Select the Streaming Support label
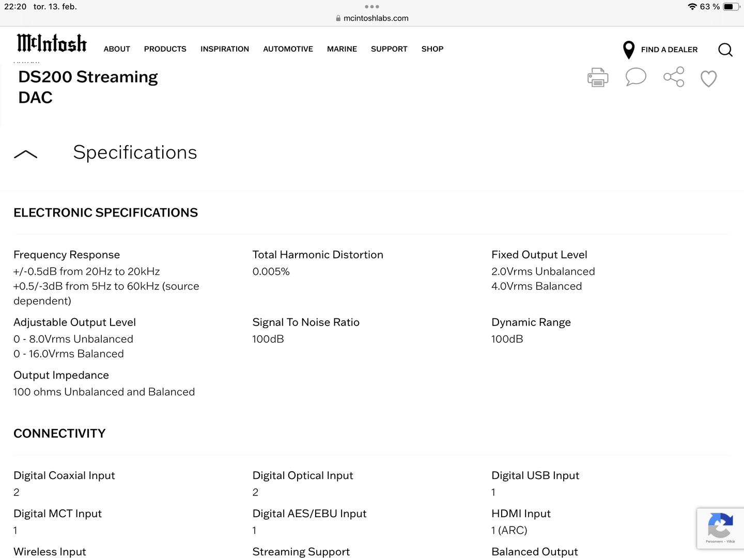This screenshot has height=558, width=744. tap(301, 552)
